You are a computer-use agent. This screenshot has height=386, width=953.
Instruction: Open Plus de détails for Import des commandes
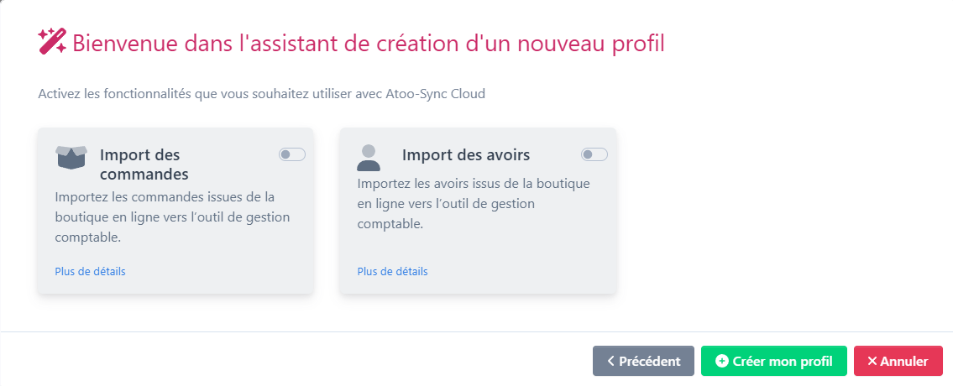90,271
